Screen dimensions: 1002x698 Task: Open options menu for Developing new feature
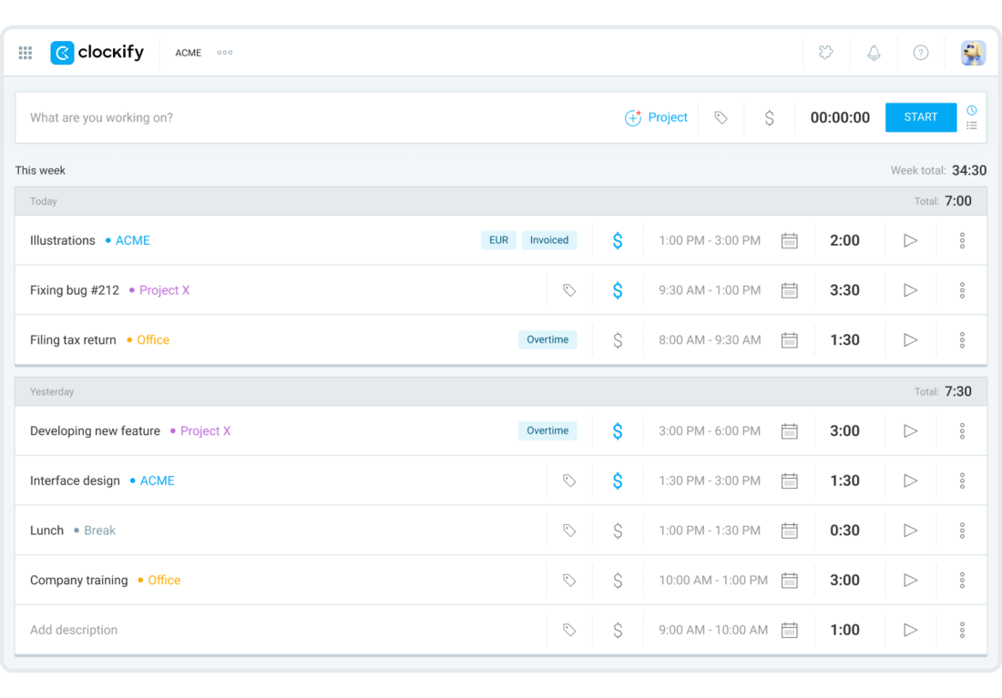click(962, 430)
